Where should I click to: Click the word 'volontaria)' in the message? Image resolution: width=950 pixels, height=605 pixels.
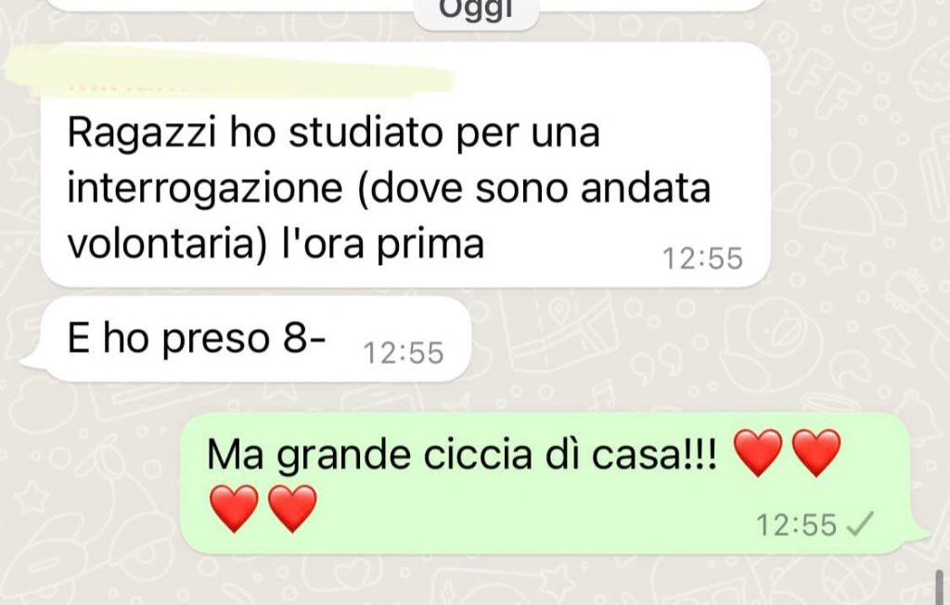click(x=167, y=245)
